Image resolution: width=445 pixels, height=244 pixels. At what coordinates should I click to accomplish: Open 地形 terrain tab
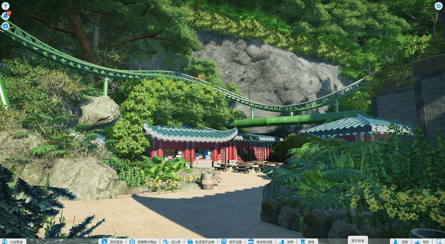coord(422,241)
